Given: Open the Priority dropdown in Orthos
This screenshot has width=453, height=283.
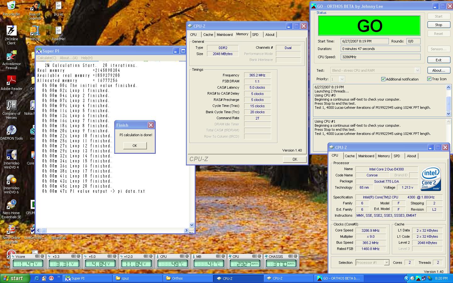Looking at the screenshot, I should click(342, 79).
